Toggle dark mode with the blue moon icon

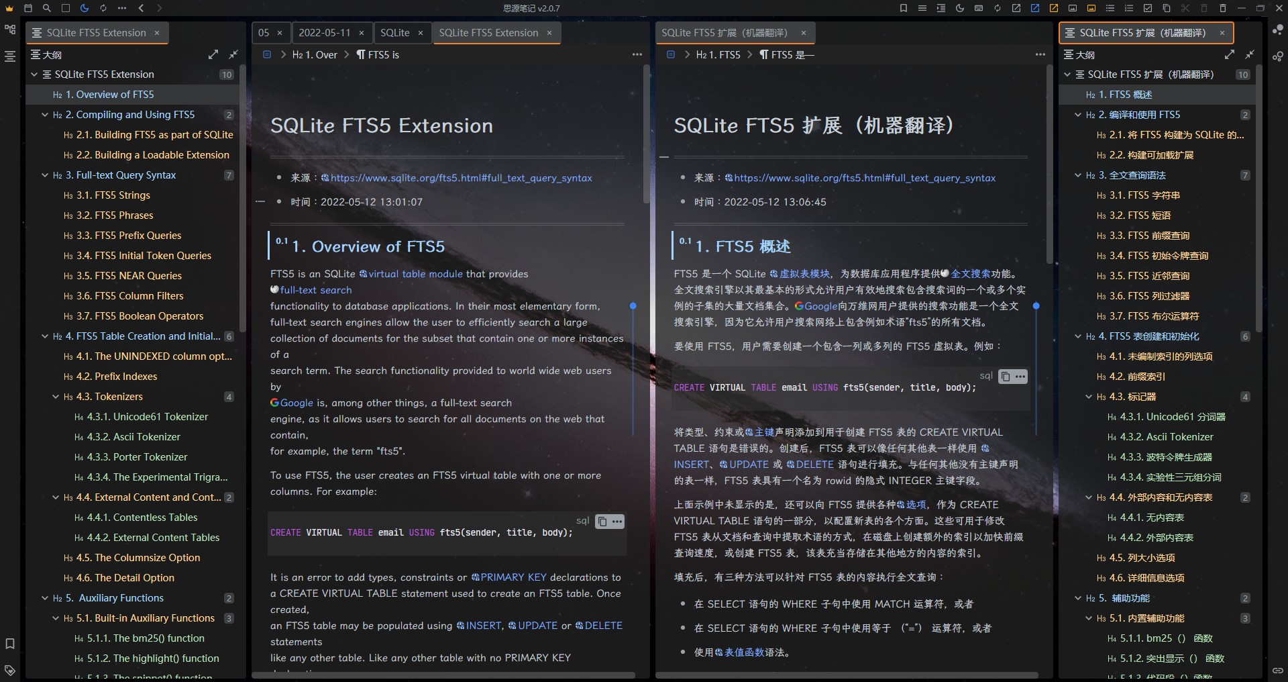(x=85, y=8)
